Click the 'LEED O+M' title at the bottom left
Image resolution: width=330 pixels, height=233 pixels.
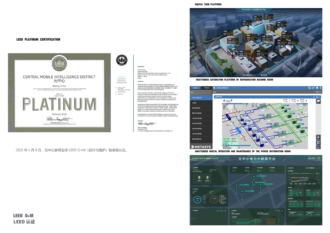(x=23, y=216)
